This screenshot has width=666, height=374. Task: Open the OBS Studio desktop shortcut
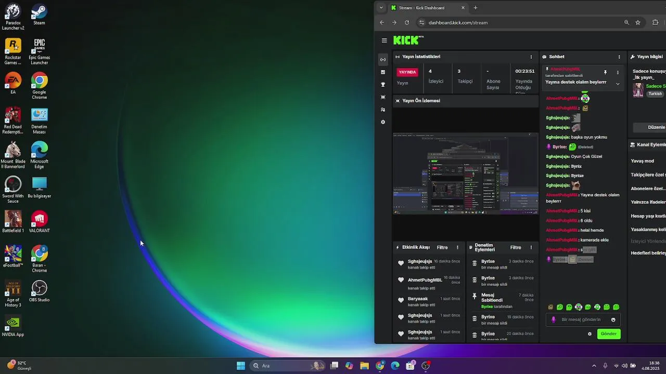39,291
